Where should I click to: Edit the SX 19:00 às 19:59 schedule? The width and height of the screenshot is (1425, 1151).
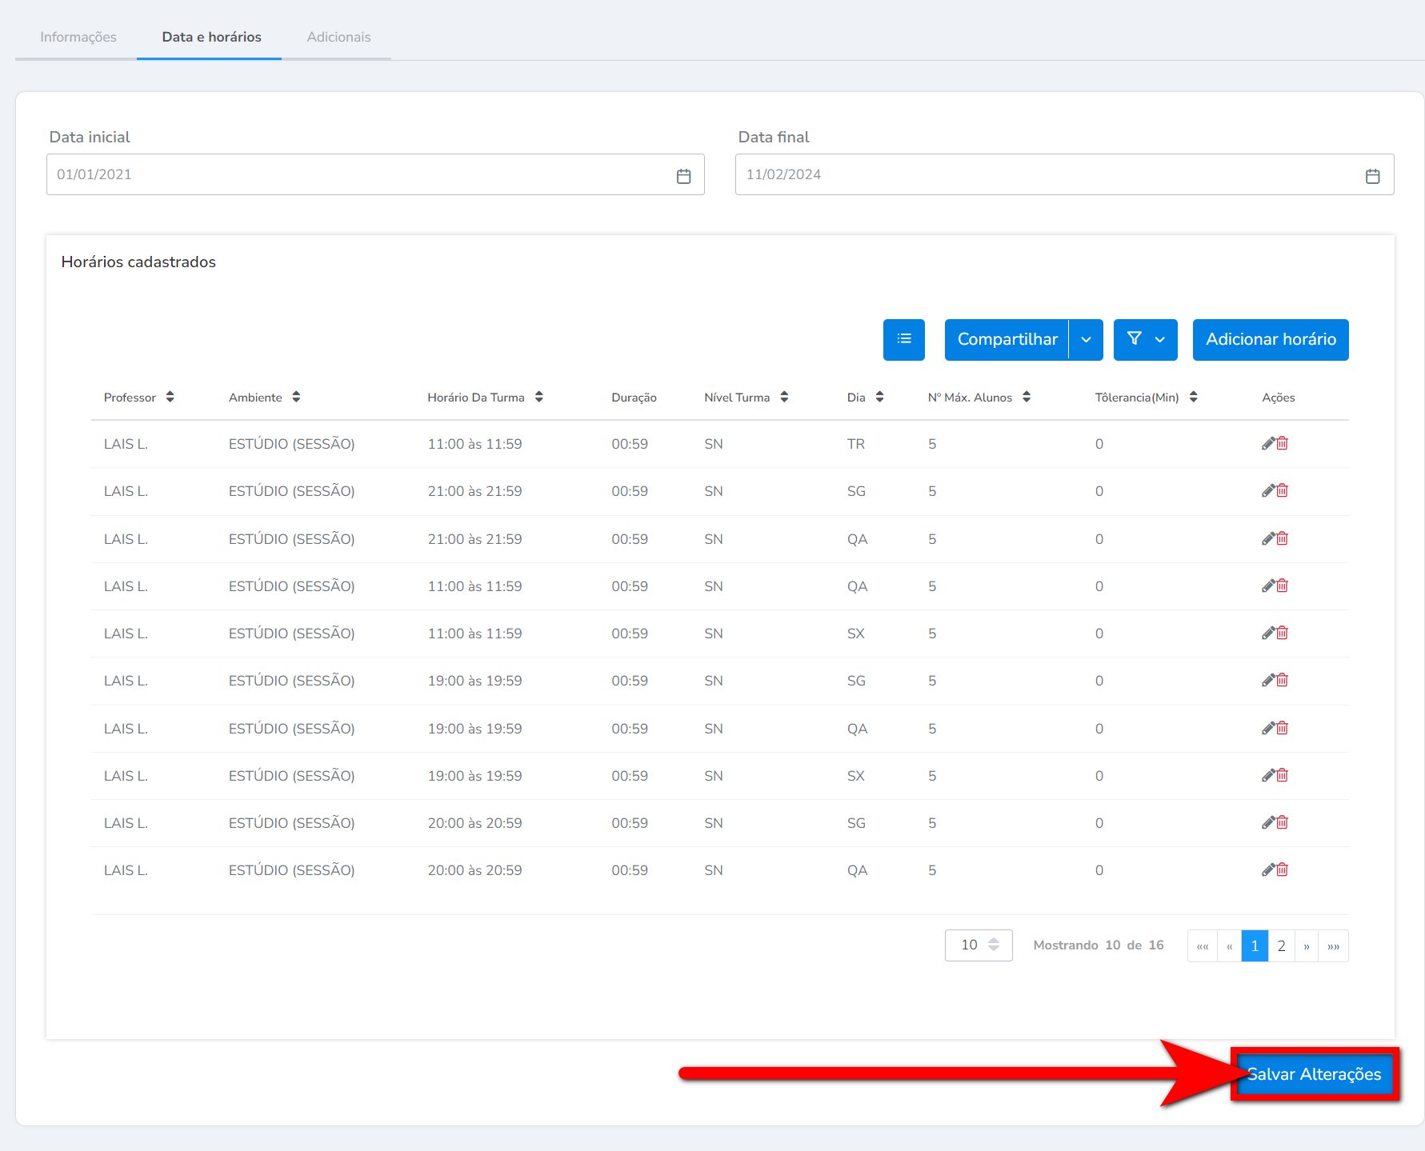pyautogui.click(x=1268, y=775)
